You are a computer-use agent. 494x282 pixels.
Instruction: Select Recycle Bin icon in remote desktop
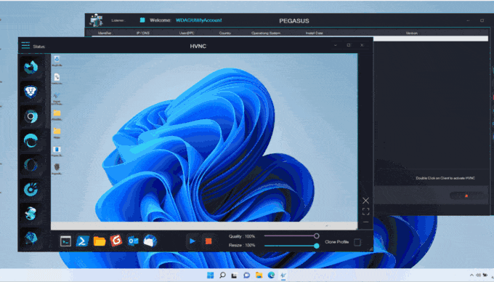tap(57, 60)
